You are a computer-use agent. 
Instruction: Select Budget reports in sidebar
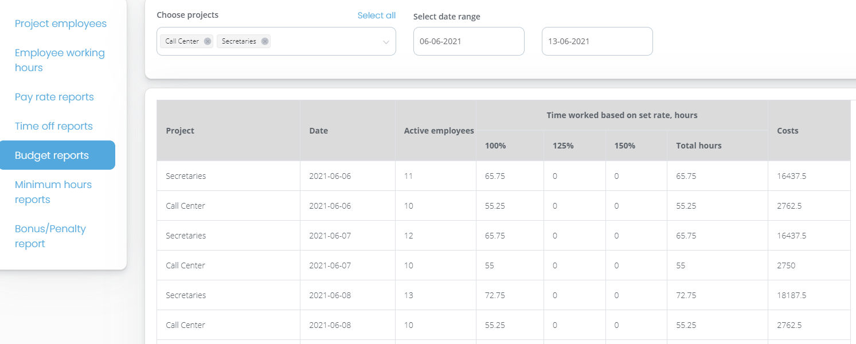tap(57, 155)
